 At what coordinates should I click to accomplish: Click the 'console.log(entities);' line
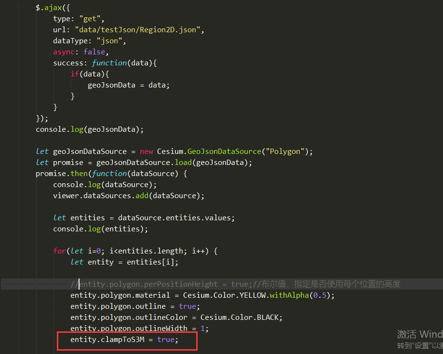pos(101,229)
